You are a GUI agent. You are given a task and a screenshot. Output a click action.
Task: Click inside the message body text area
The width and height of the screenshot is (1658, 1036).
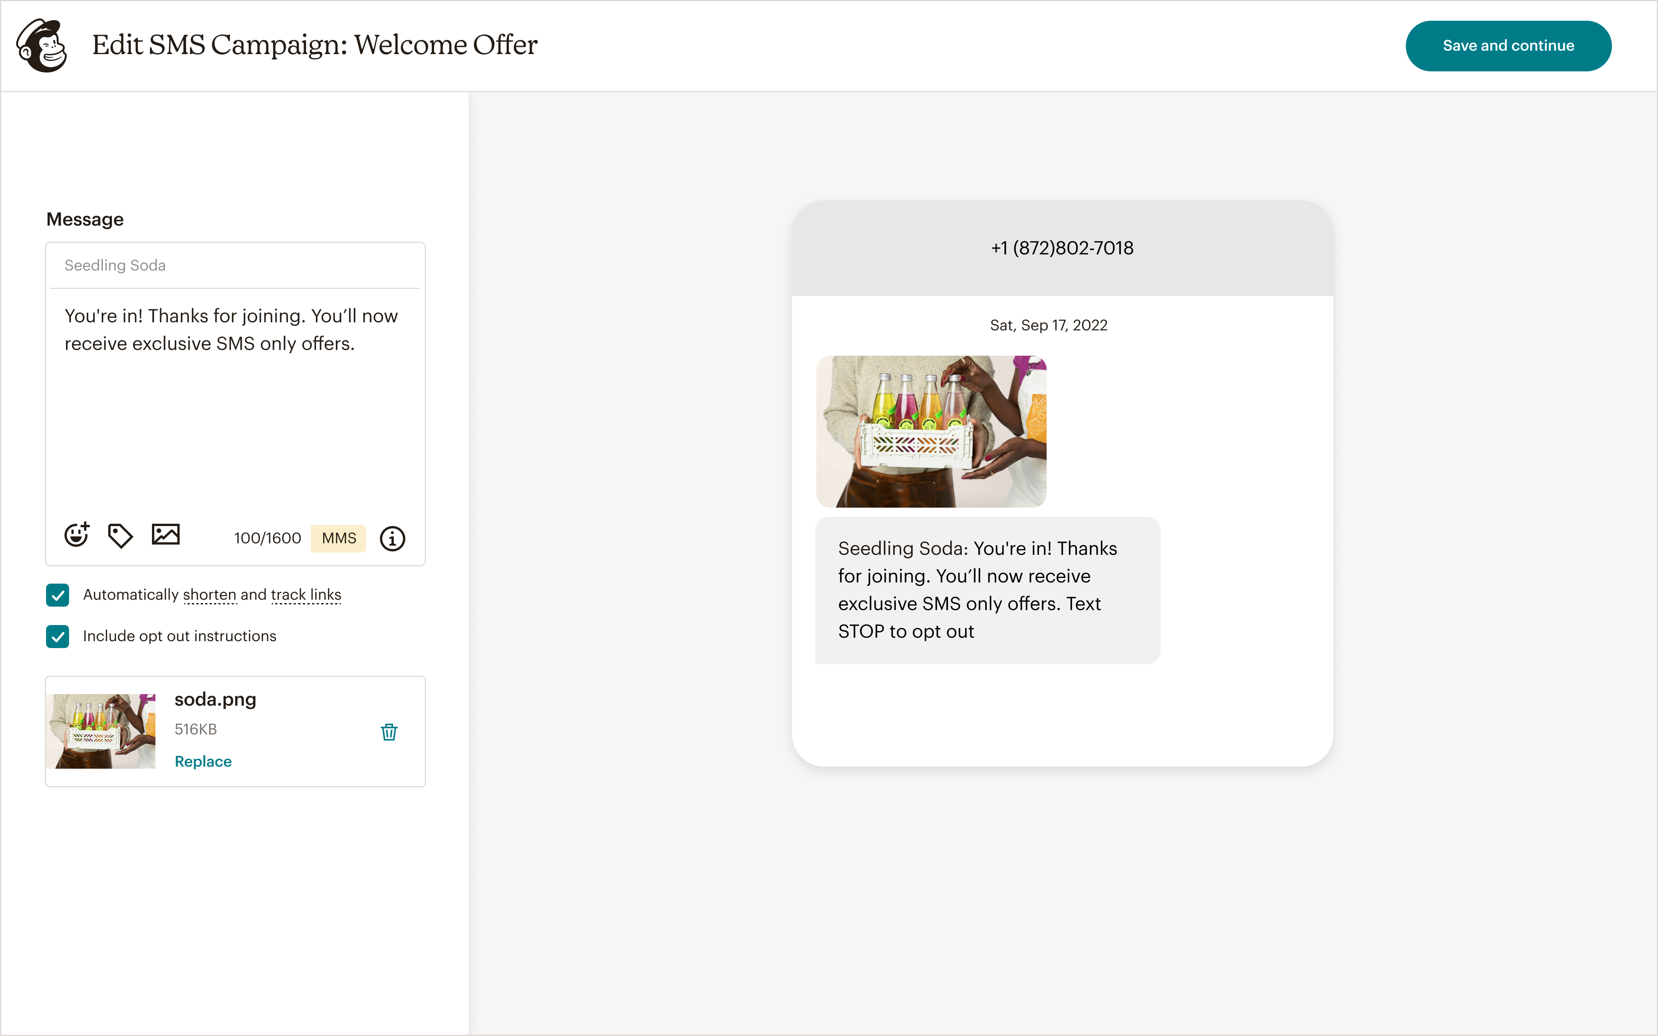pos(234,411)
